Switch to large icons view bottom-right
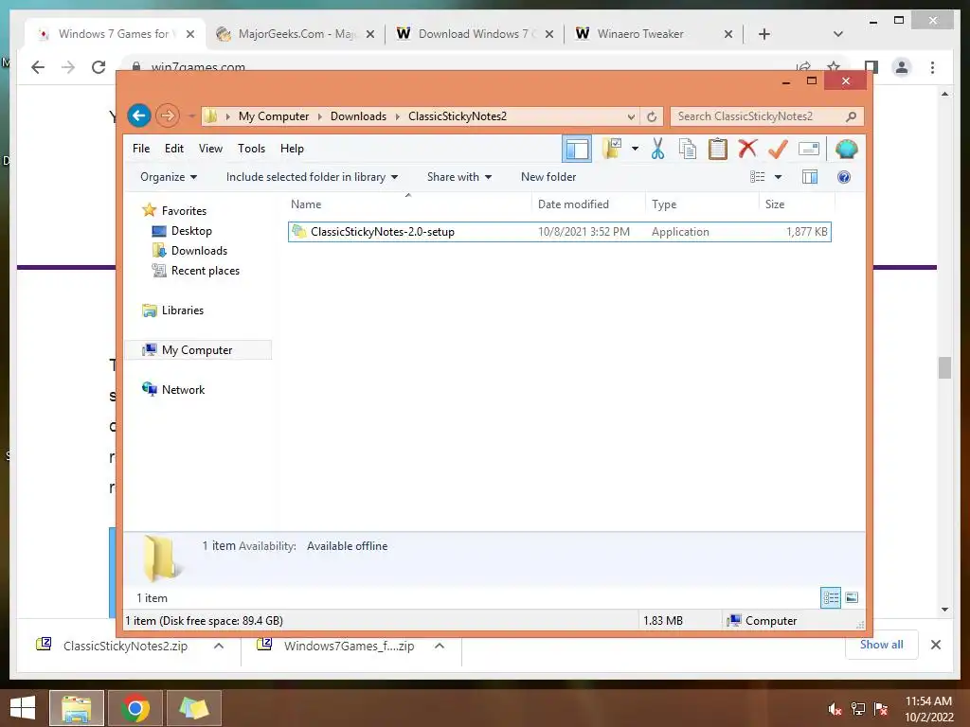970x727 pixels. point(852,597)
